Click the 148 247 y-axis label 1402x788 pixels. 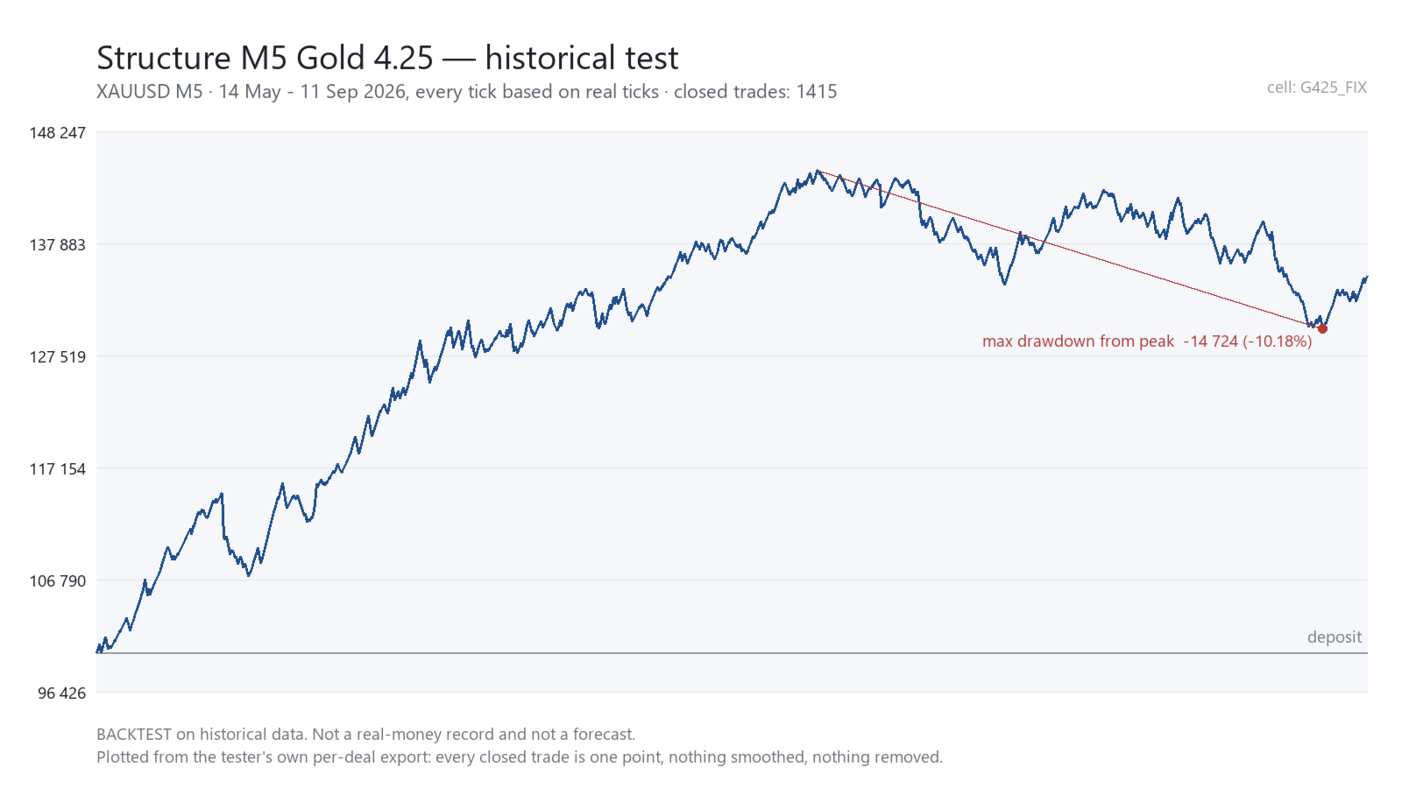click(58, 133)
